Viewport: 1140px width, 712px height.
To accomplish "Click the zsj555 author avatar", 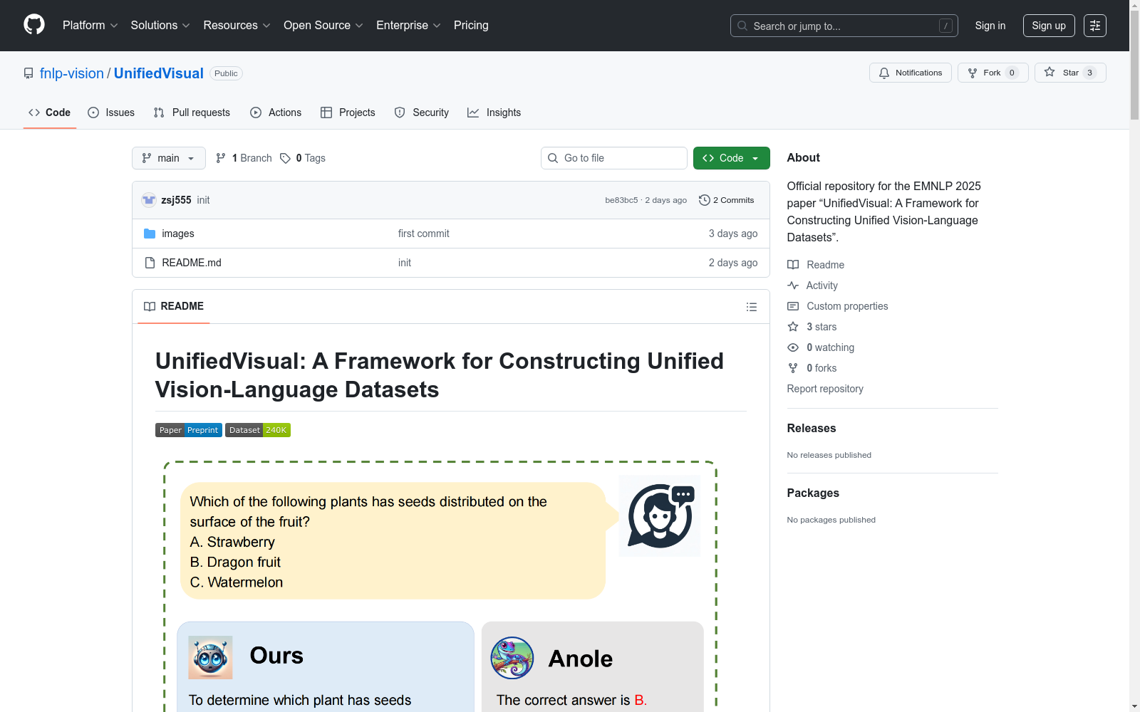I will pos(149,200).
